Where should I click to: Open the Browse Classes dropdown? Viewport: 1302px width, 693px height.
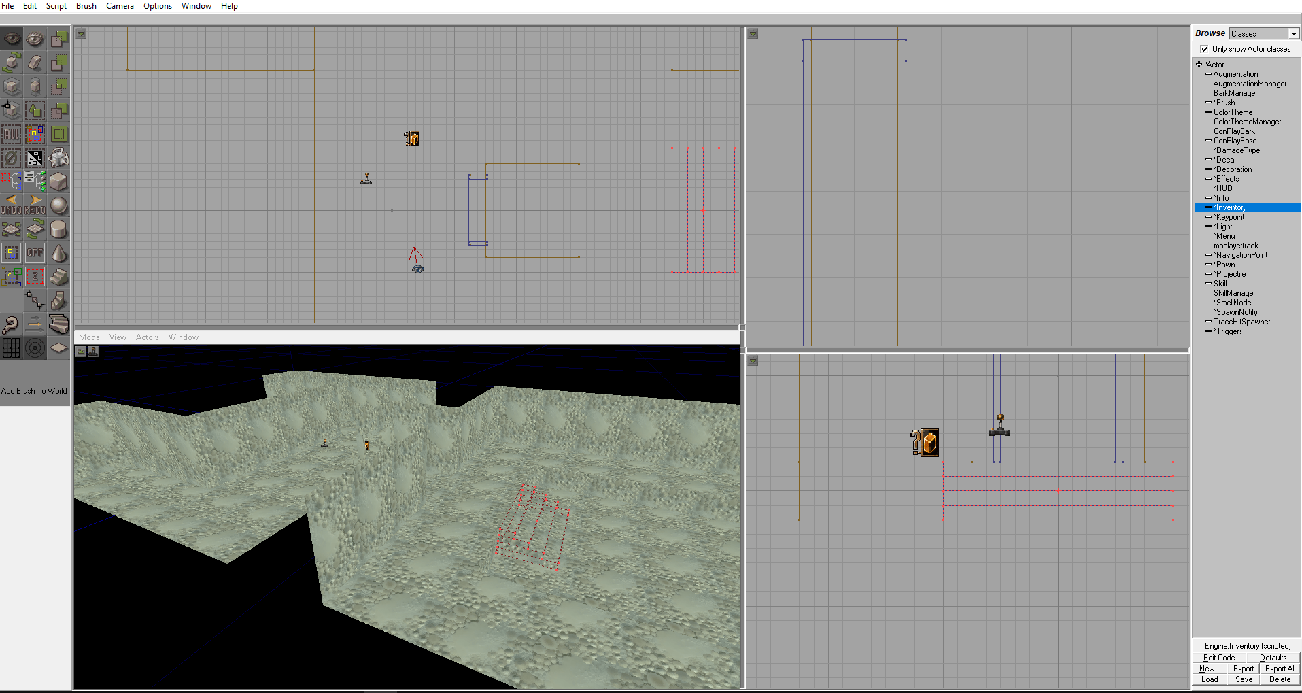(1294, 34)
